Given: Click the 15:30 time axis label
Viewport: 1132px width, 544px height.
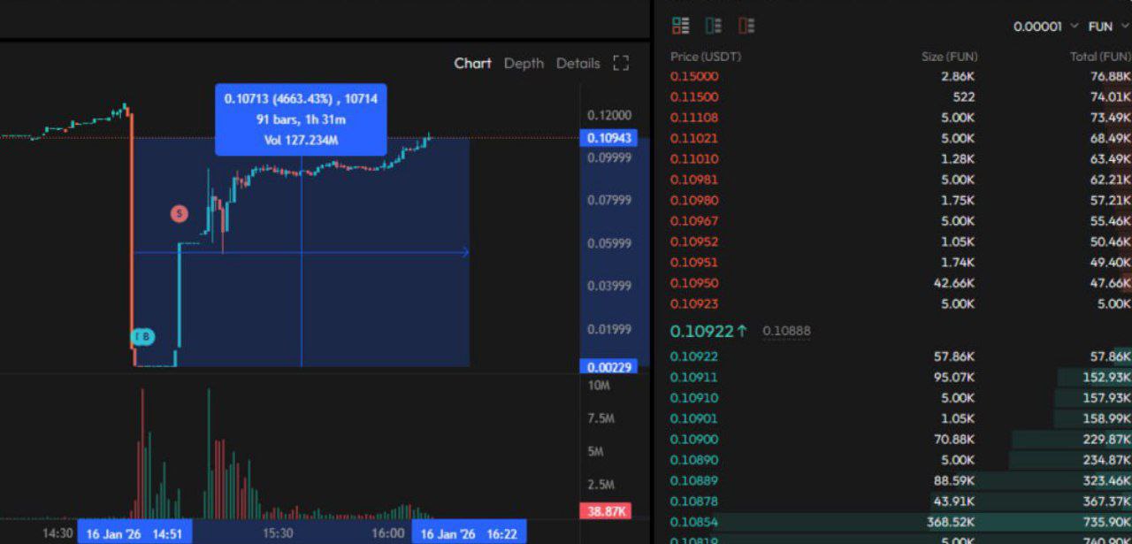Looking at the screenshot, I should coord(278,533).
